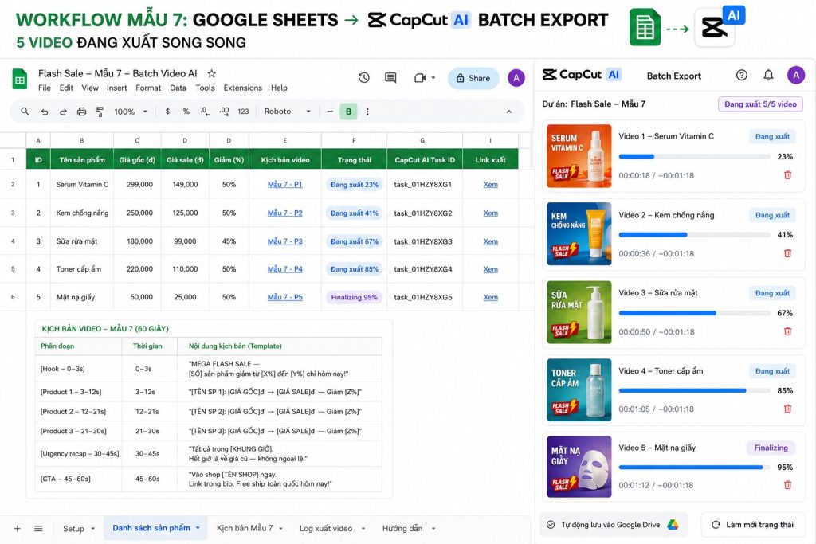Viewport: 816px width, 544px height.
Task: Select the paint format tool
Action: click(x=100, y=112)
